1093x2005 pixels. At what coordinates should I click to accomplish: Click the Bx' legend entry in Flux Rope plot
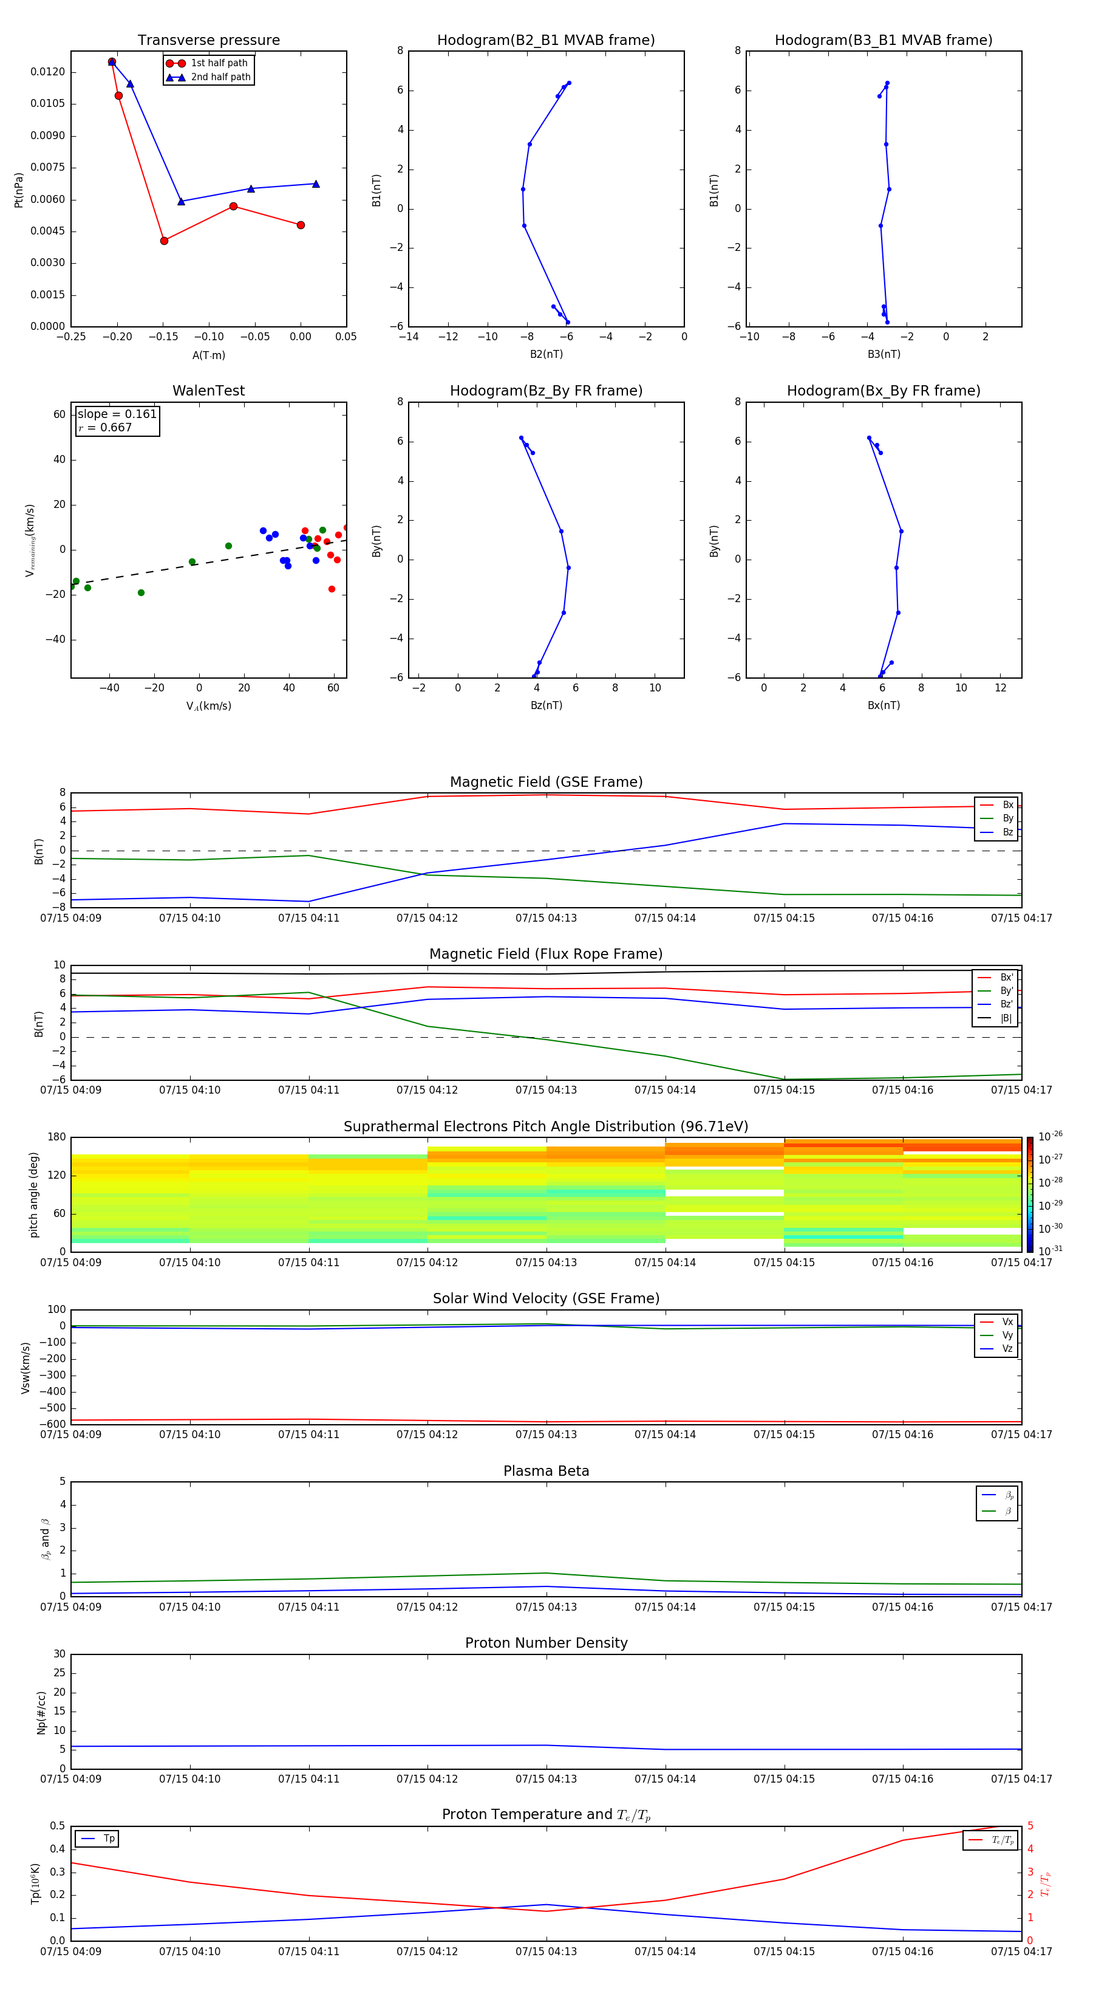tap(995, 978)
